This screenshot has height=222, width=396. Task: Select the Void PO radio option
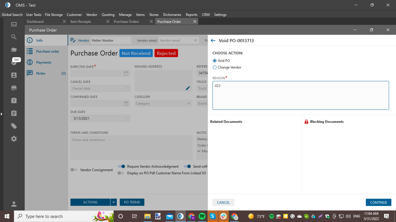coord(215,61)
